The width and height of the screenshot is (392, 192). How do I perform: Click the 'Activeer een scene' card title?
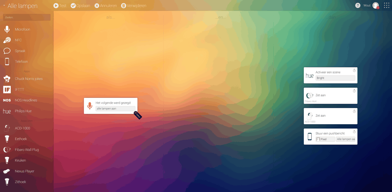pyautogui.click(x=328, y=72)
